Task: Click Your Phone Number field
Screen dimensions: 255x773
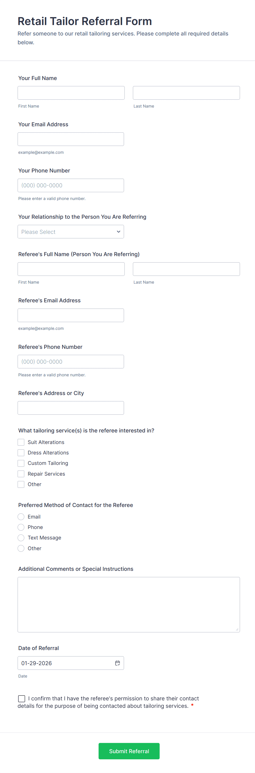Action: [70, 185]
